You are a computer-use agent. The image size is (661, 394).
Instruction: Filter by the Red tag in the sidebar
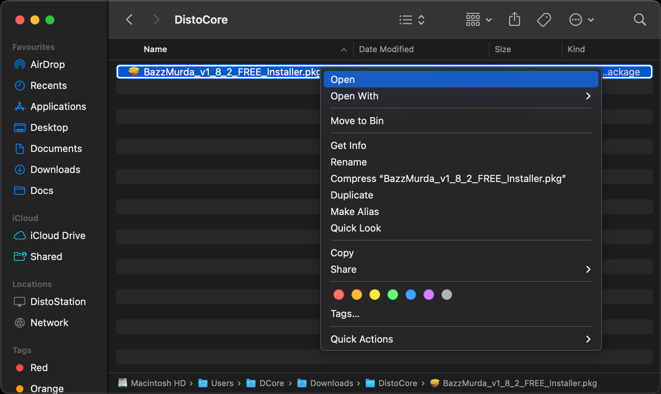point(32,368)
